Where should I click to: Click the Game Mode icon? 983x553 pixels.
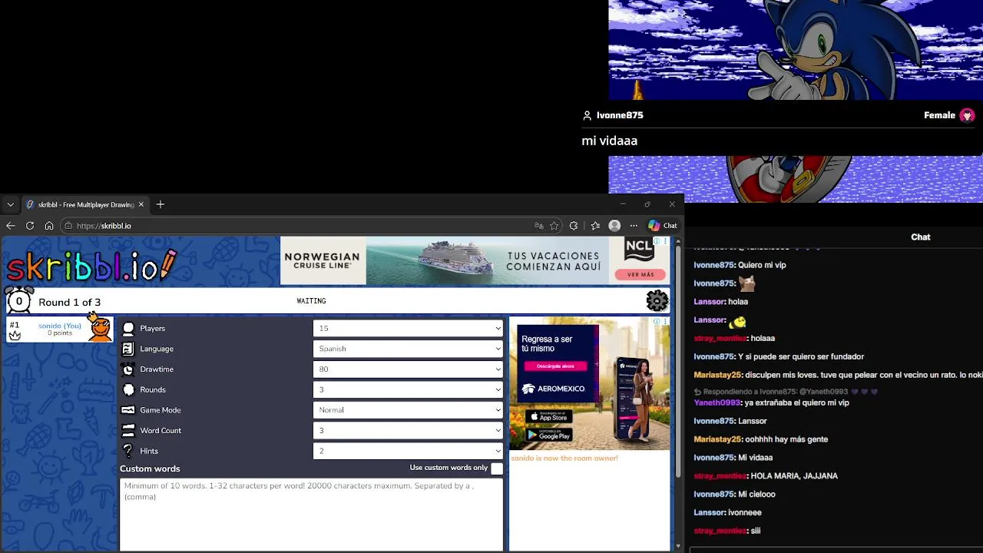click(128, 410)
